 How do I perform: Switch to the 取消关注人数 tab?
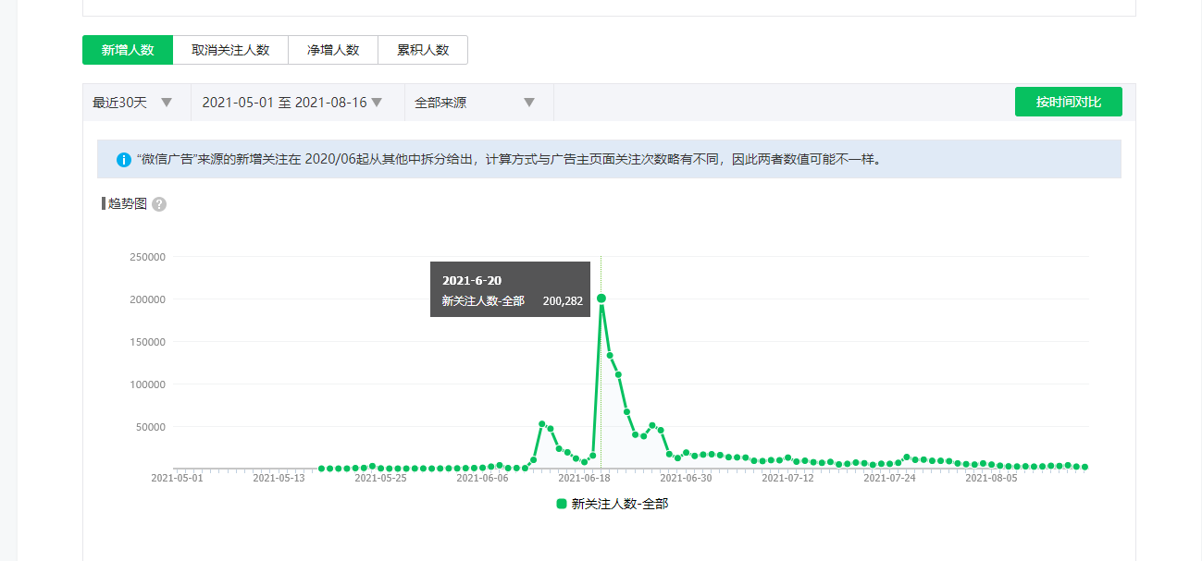coord(230,50)
